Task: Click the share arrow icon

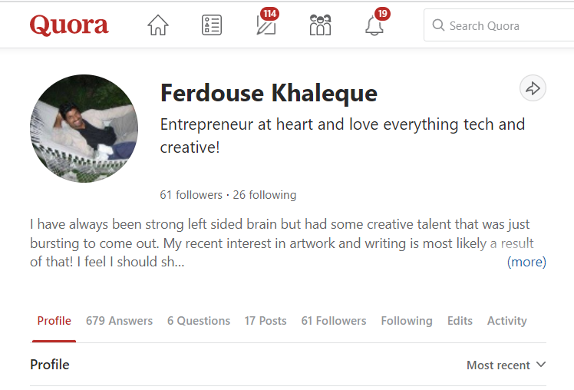Action: point(533,88)
